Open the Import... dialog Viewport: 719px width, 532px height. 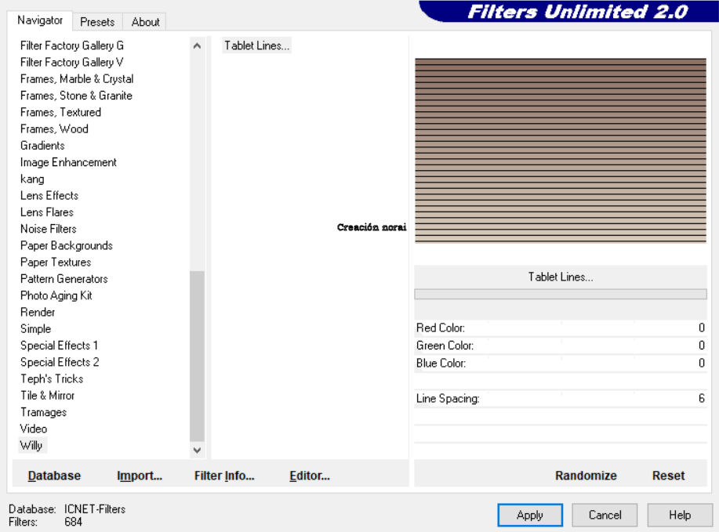(x=140, y=476)
